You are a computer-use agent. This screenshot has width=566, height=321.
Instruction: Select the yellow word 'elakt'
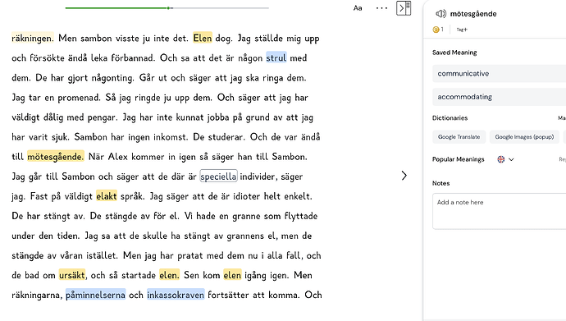[107, 196]
